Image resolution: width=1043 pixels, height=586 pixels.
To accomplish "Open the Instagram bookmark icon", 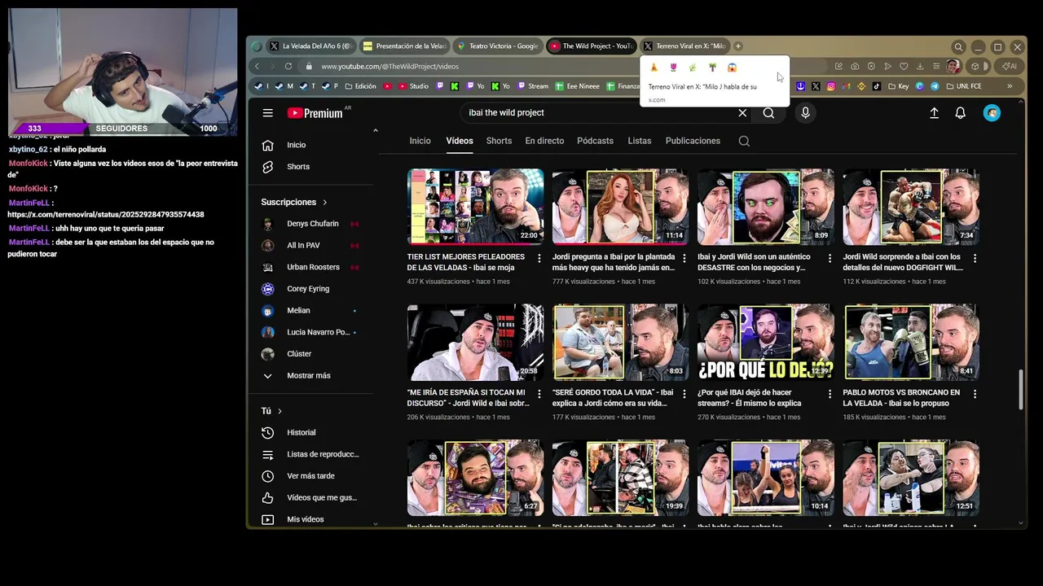I will coord(831,86).
